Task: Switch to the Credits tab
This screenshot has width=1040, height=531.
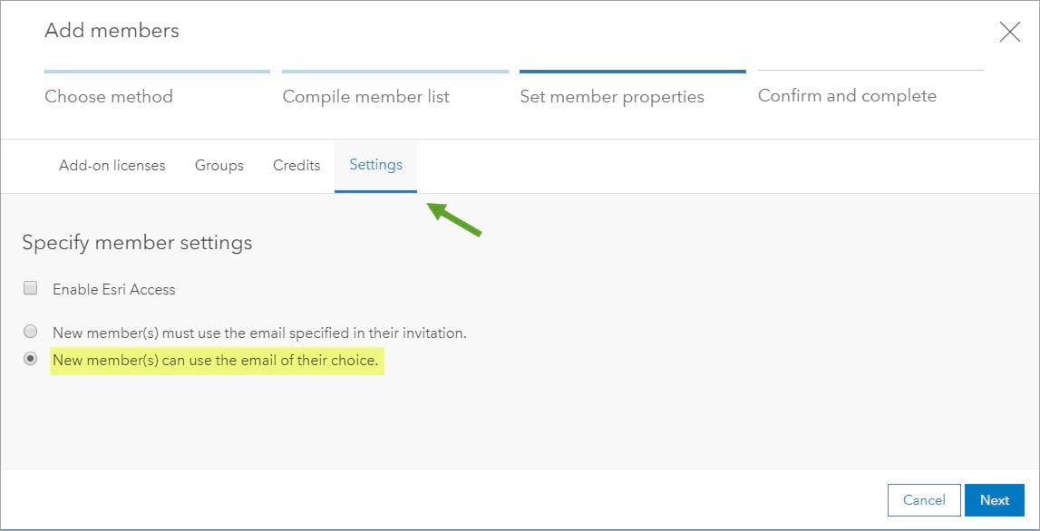Action: [x=296, y=165]
